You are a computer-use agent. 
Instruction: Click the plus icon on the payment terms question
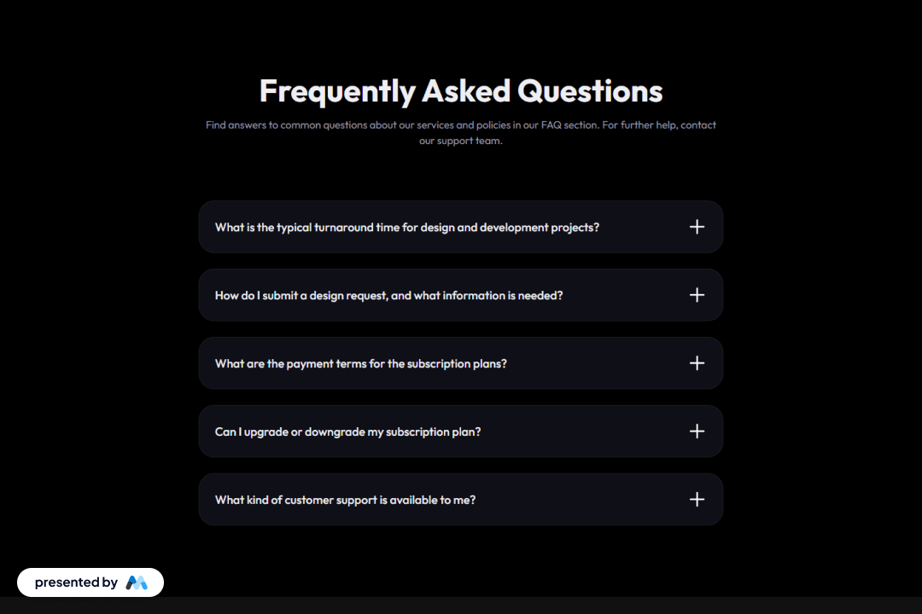[697, 362]
